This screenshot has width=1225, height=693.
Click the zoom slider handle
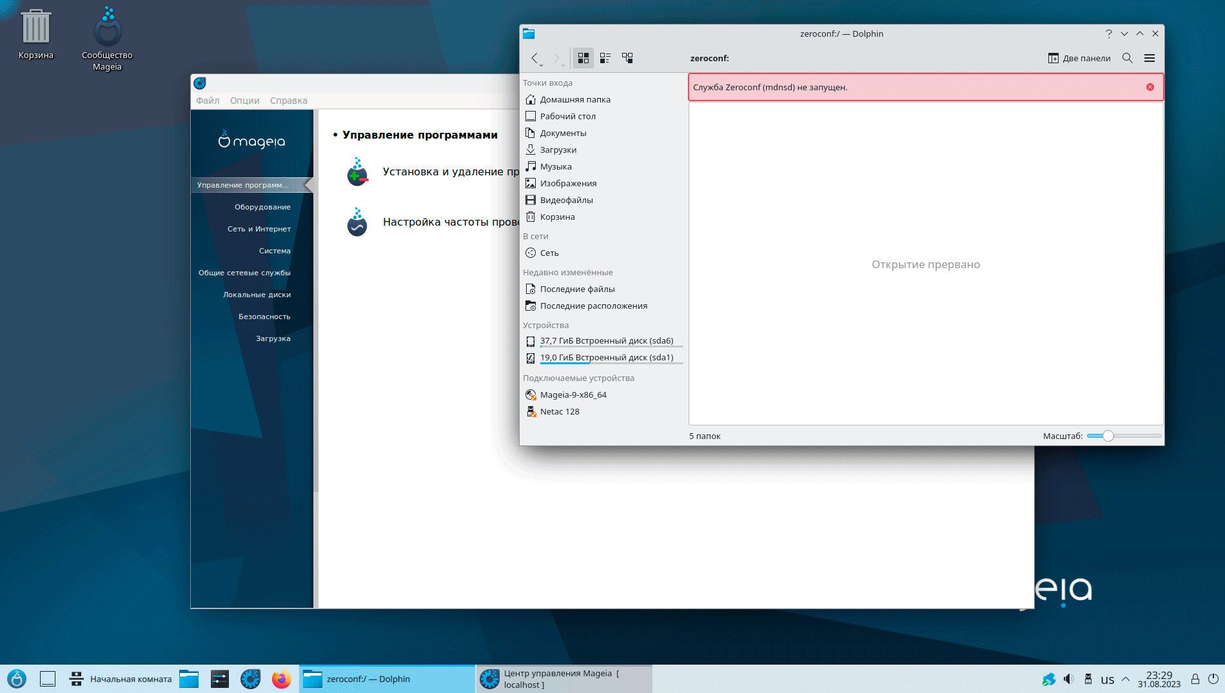point(1108,436)
